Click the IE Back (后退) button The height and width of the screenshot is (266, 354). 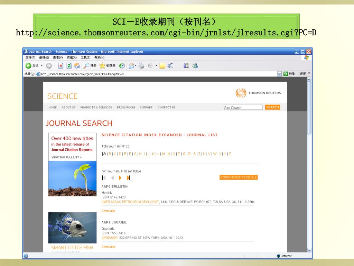[32, 65]
